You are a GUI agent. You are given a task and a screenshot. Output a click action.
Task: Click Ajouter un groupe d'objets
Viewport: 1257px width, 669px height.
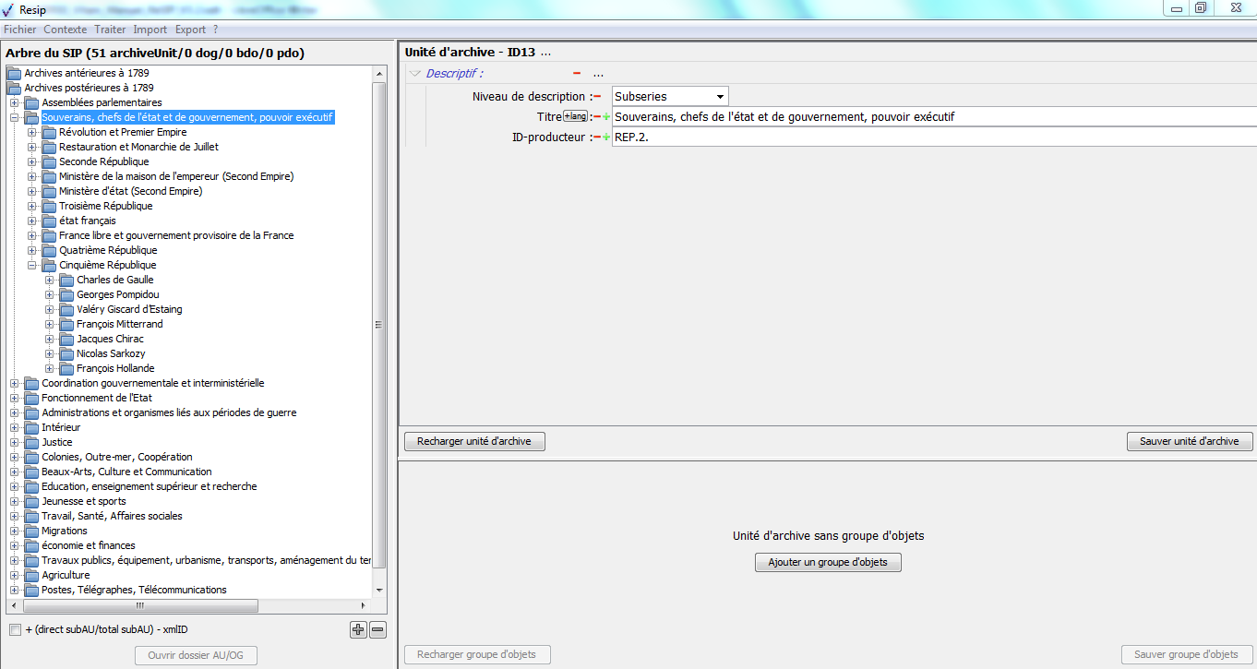828,562
